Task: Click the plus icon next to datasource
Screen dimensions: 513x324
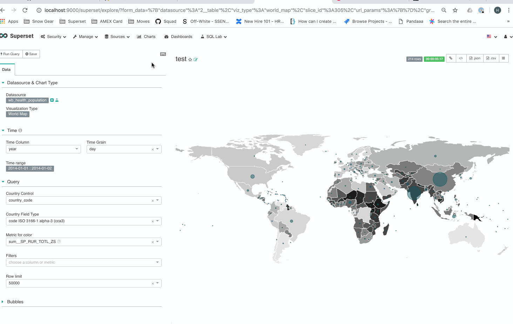Action: click(x=52, y=100)
